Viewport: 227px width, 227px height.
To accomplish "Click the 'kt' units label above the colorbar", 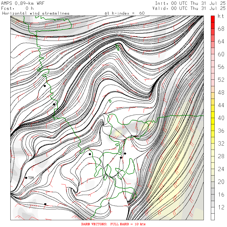I will click(221, 16).
